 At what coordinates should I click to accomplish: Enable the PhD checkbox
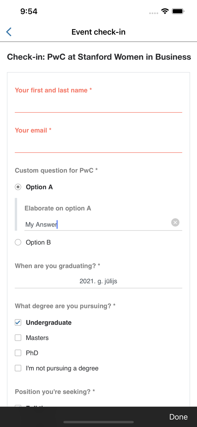(18, 353)
